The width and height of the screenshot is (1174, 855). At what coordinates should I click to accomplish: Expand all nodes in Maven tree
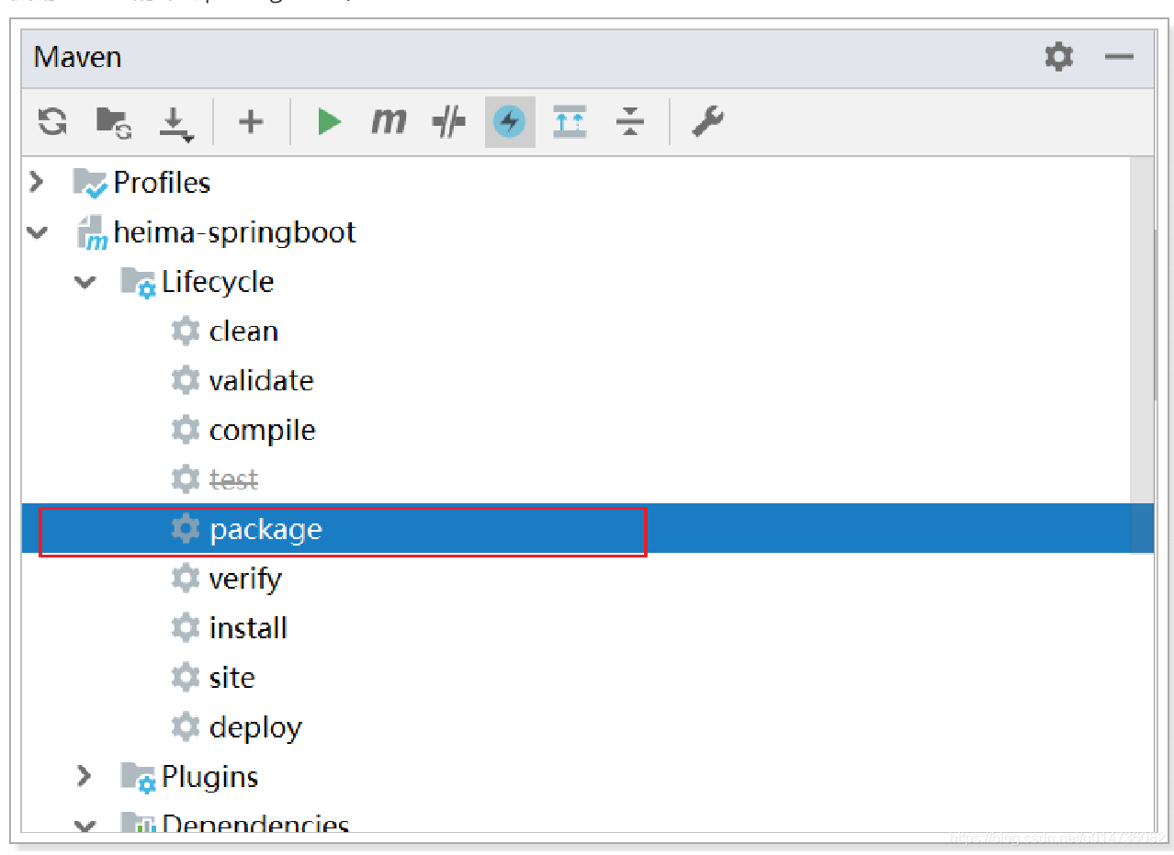tap(570, 121)
